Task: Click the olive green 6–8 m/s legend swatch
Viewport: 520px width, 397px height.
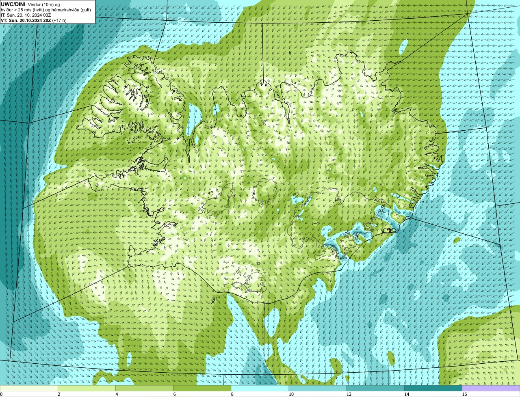Action: [x=202, y=388]
